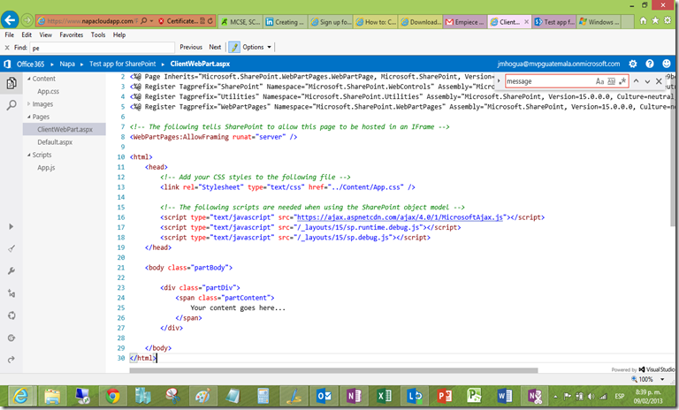Open the Favorites menu

(72, 34)
